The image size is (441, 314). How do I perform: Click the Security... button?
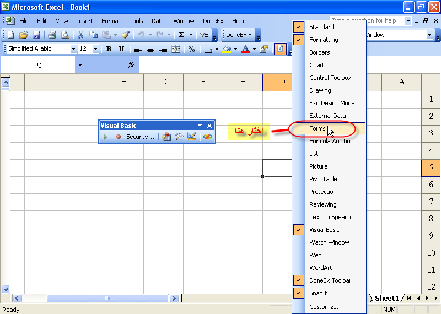[140, 137]
